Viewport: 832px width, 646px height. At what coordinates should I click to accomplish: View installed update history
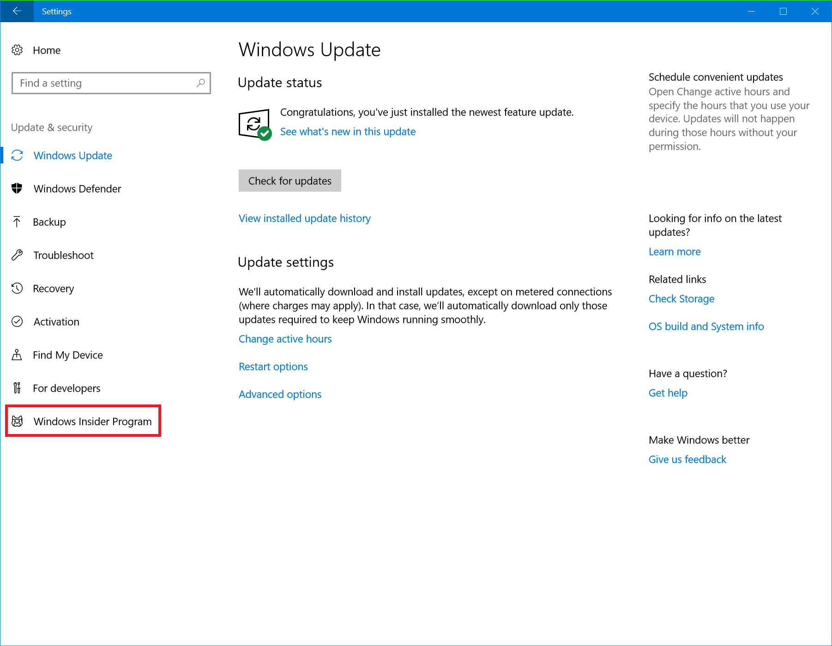(304, 218)
